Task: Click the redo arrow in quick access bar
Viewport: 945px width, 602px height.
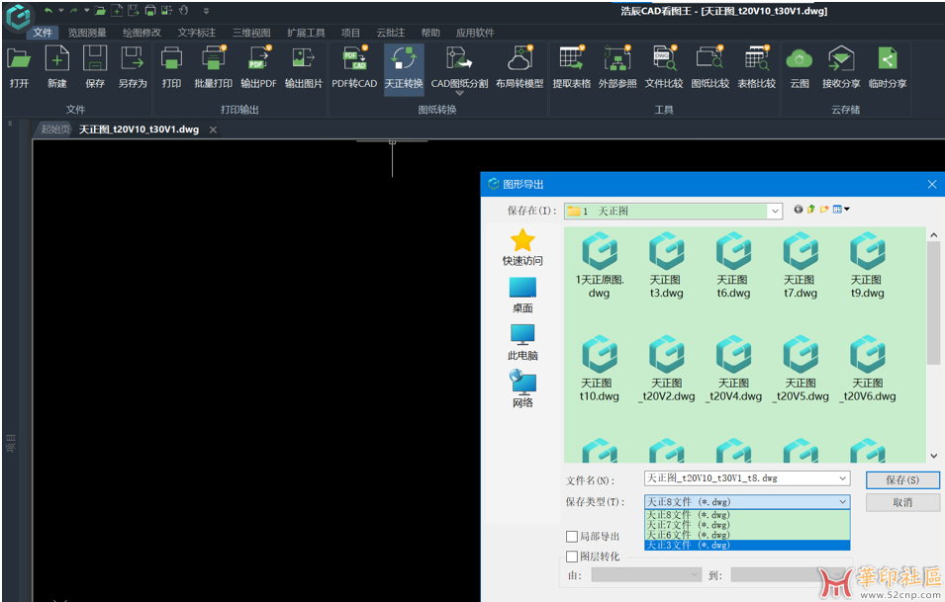Action: click(x=73, y=10)
